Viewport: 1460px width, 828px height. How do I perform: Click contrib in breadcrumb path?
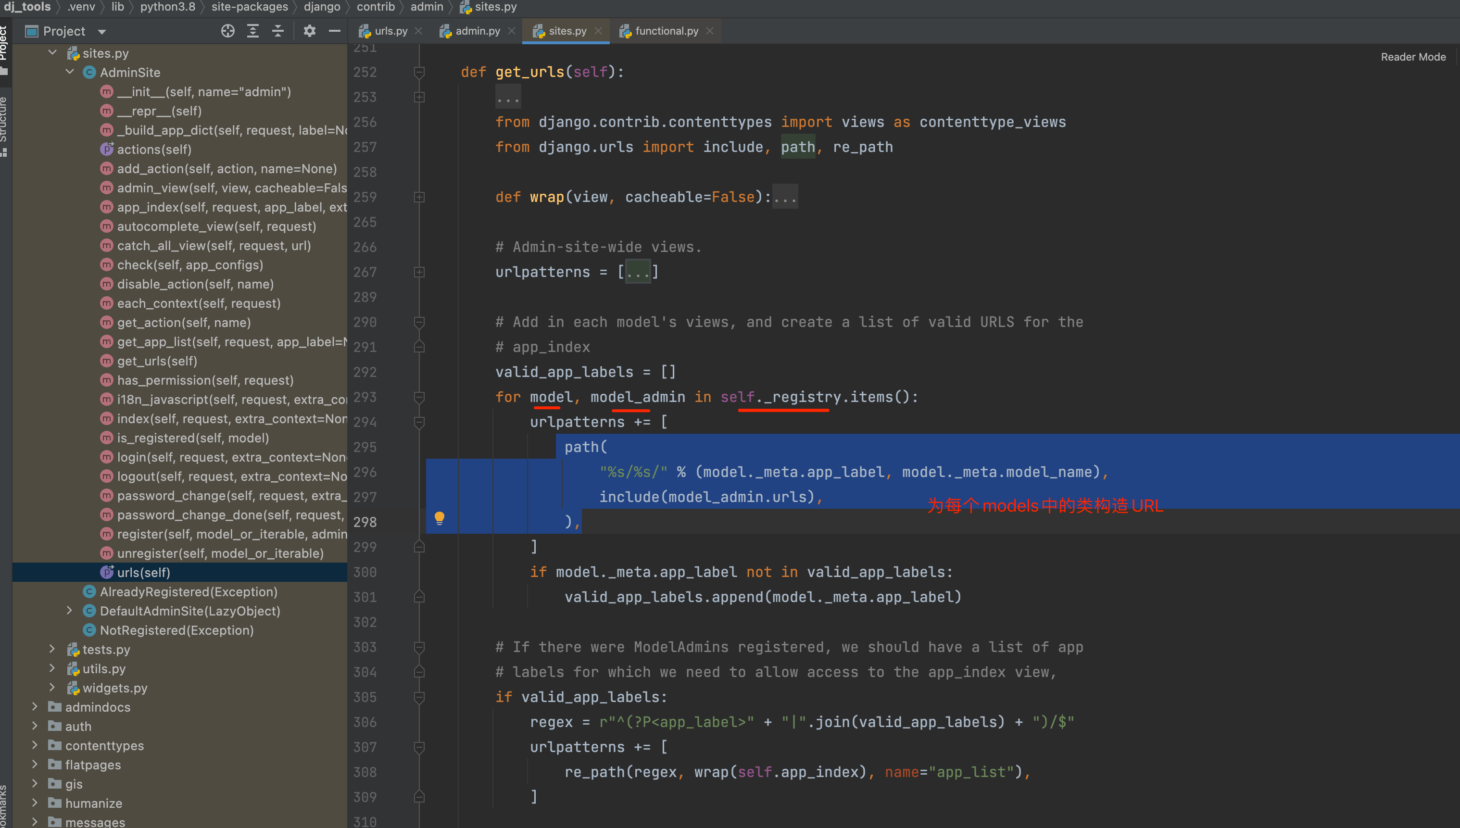(x=376, y=7)
